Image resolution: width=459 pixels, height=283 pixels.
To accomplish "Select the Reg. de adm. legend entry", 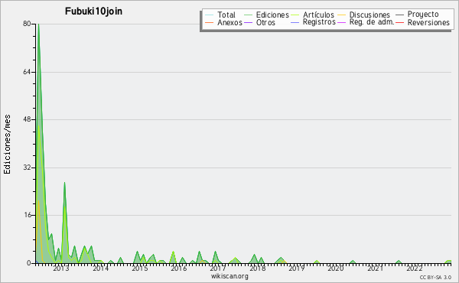I will click(x=372, y=22).
